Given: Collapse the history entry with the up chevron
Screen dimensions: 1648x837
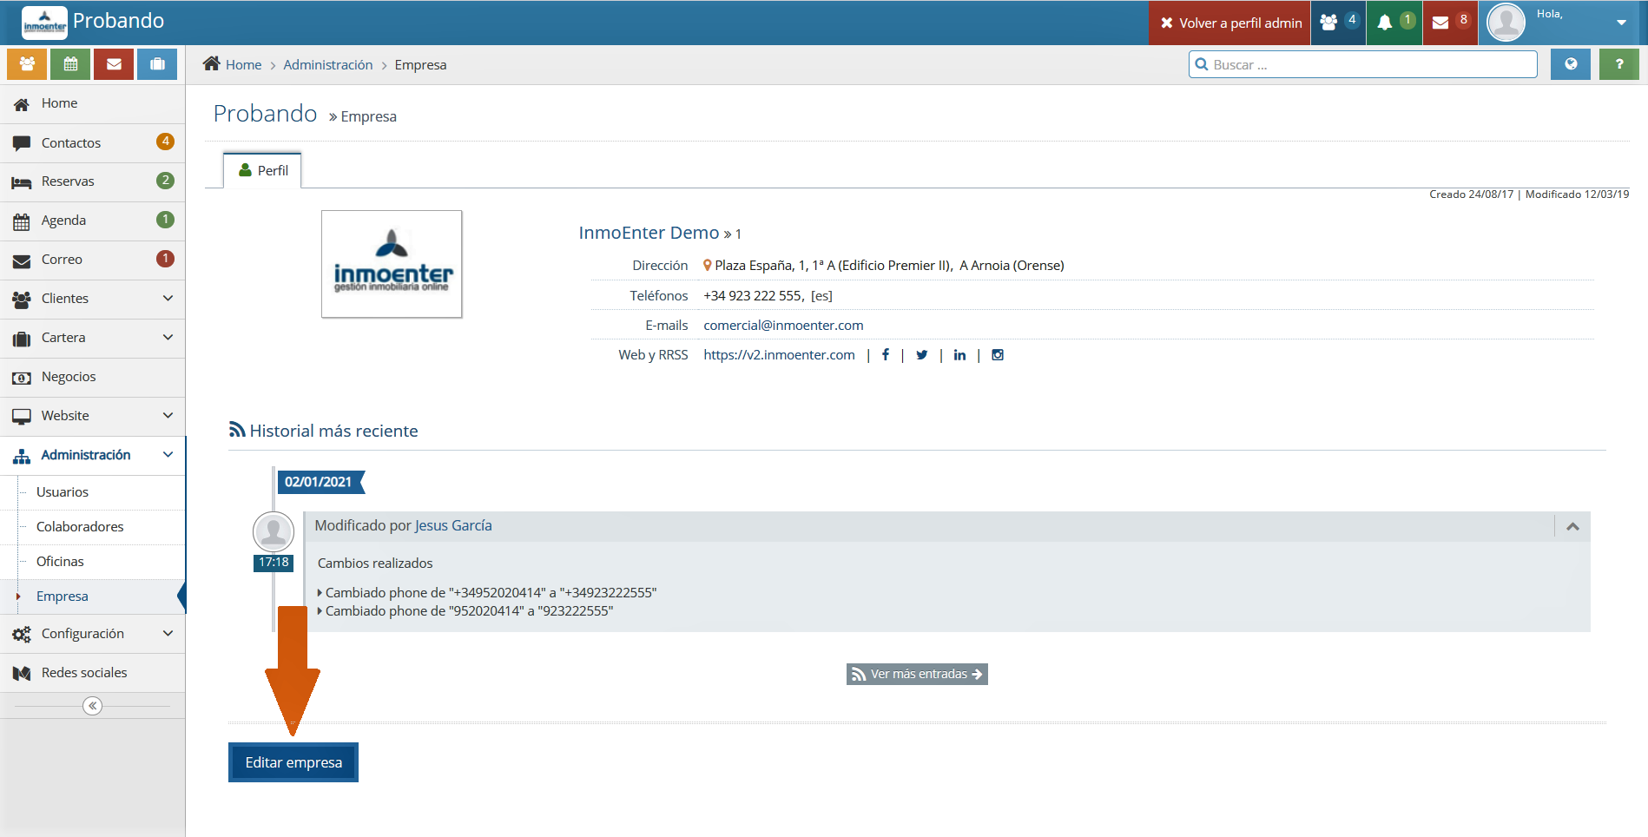Looking at the screenshot, I should pyautogui.click(x=1572, y=526).
